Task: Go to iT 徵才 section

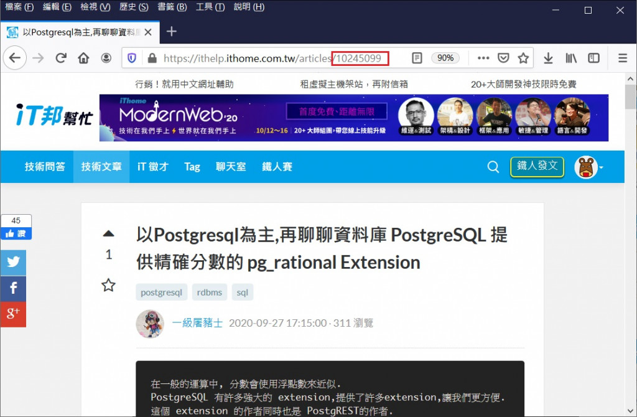Action: (152, 167)
